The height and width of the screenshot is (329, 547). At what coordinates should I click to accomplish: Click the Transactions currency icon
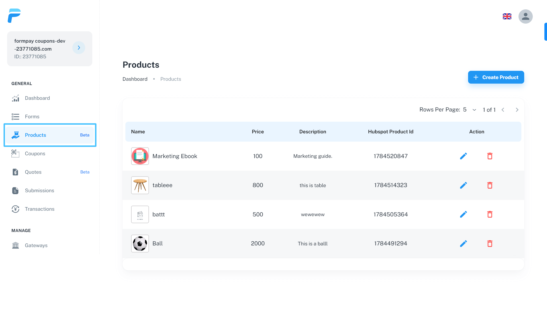[16, 209]
